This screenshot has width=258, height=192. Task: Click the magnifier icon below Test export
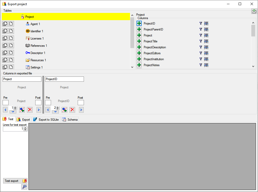click(24, 187)
